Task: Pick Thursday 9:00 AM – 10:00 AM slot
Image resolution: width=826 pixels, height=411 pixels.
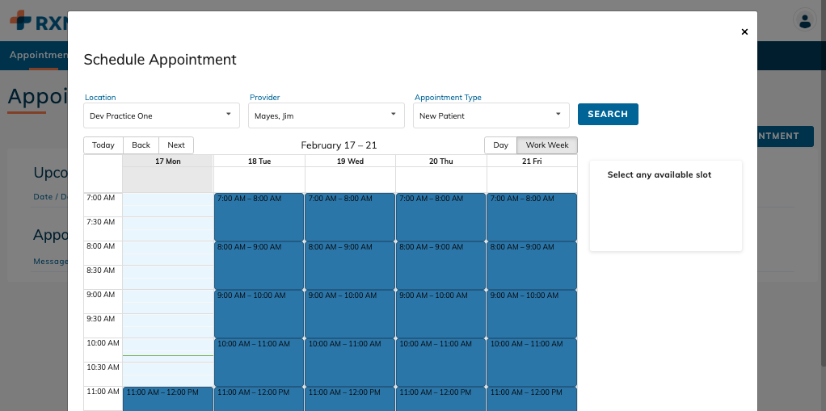Action: (441, 314)
